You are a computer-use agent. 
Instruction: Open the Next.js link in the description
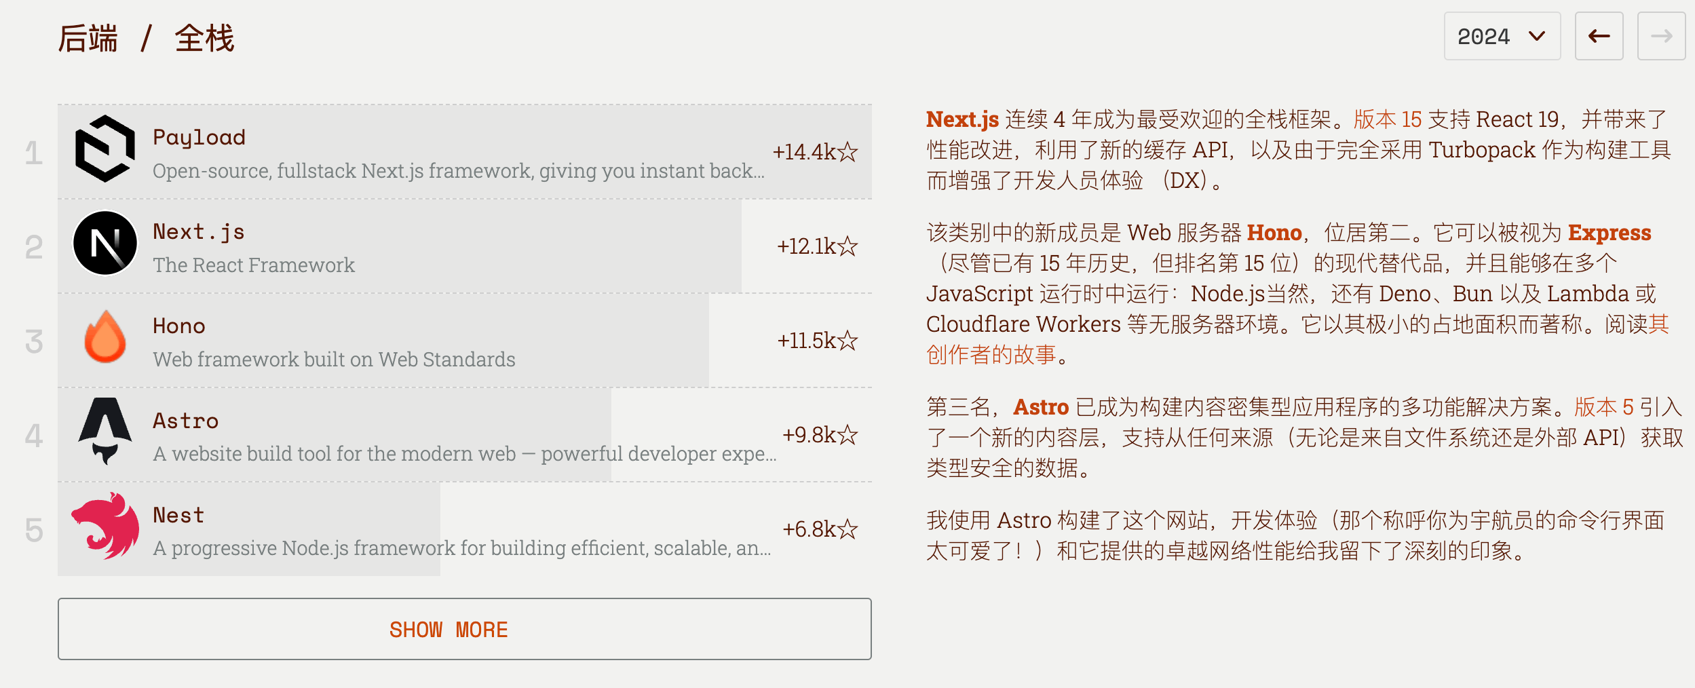click(962, 119)
